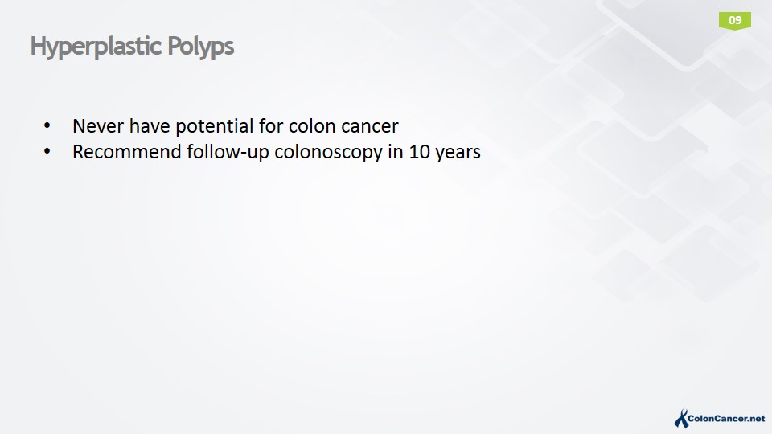This screenshot has width=772, height=434.
Task: Click the blue ribbon icon in the logo
Action: coord(681,419)
